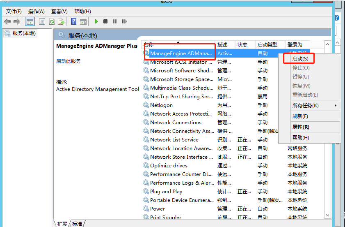Sort by the 登录为 column header
This screenshot has height=227, width=345.
pyautogui.click(x=297, y=45)
